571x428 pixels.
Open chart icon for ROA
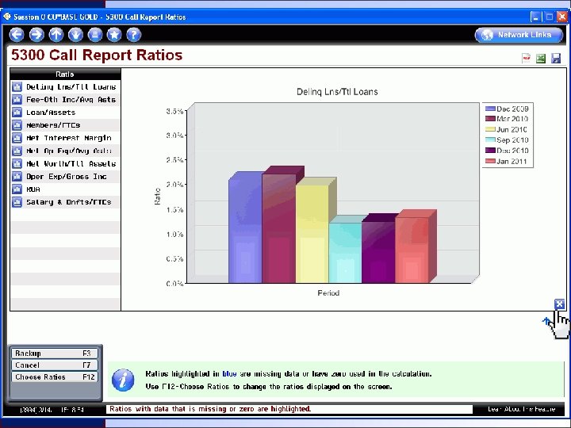[17, 189]
